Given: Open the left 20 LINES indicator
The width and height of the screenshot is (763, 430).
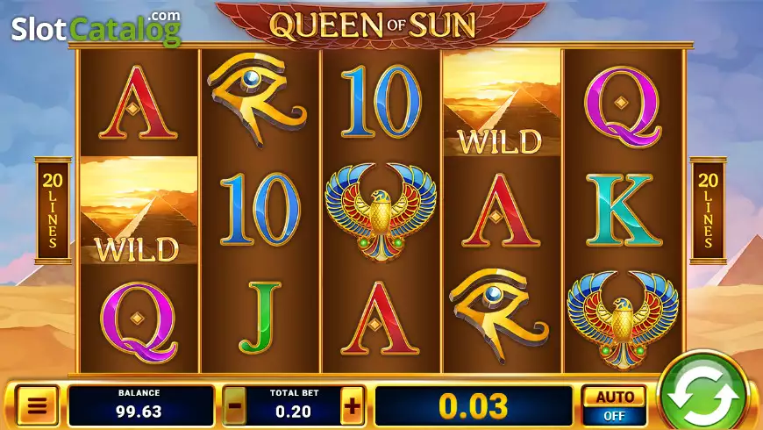Looking at the screenshot, I should 53,211.
